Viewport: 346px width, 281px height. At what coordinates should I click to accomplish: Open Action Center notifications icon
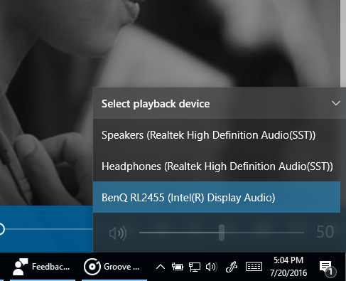point(328,268)
